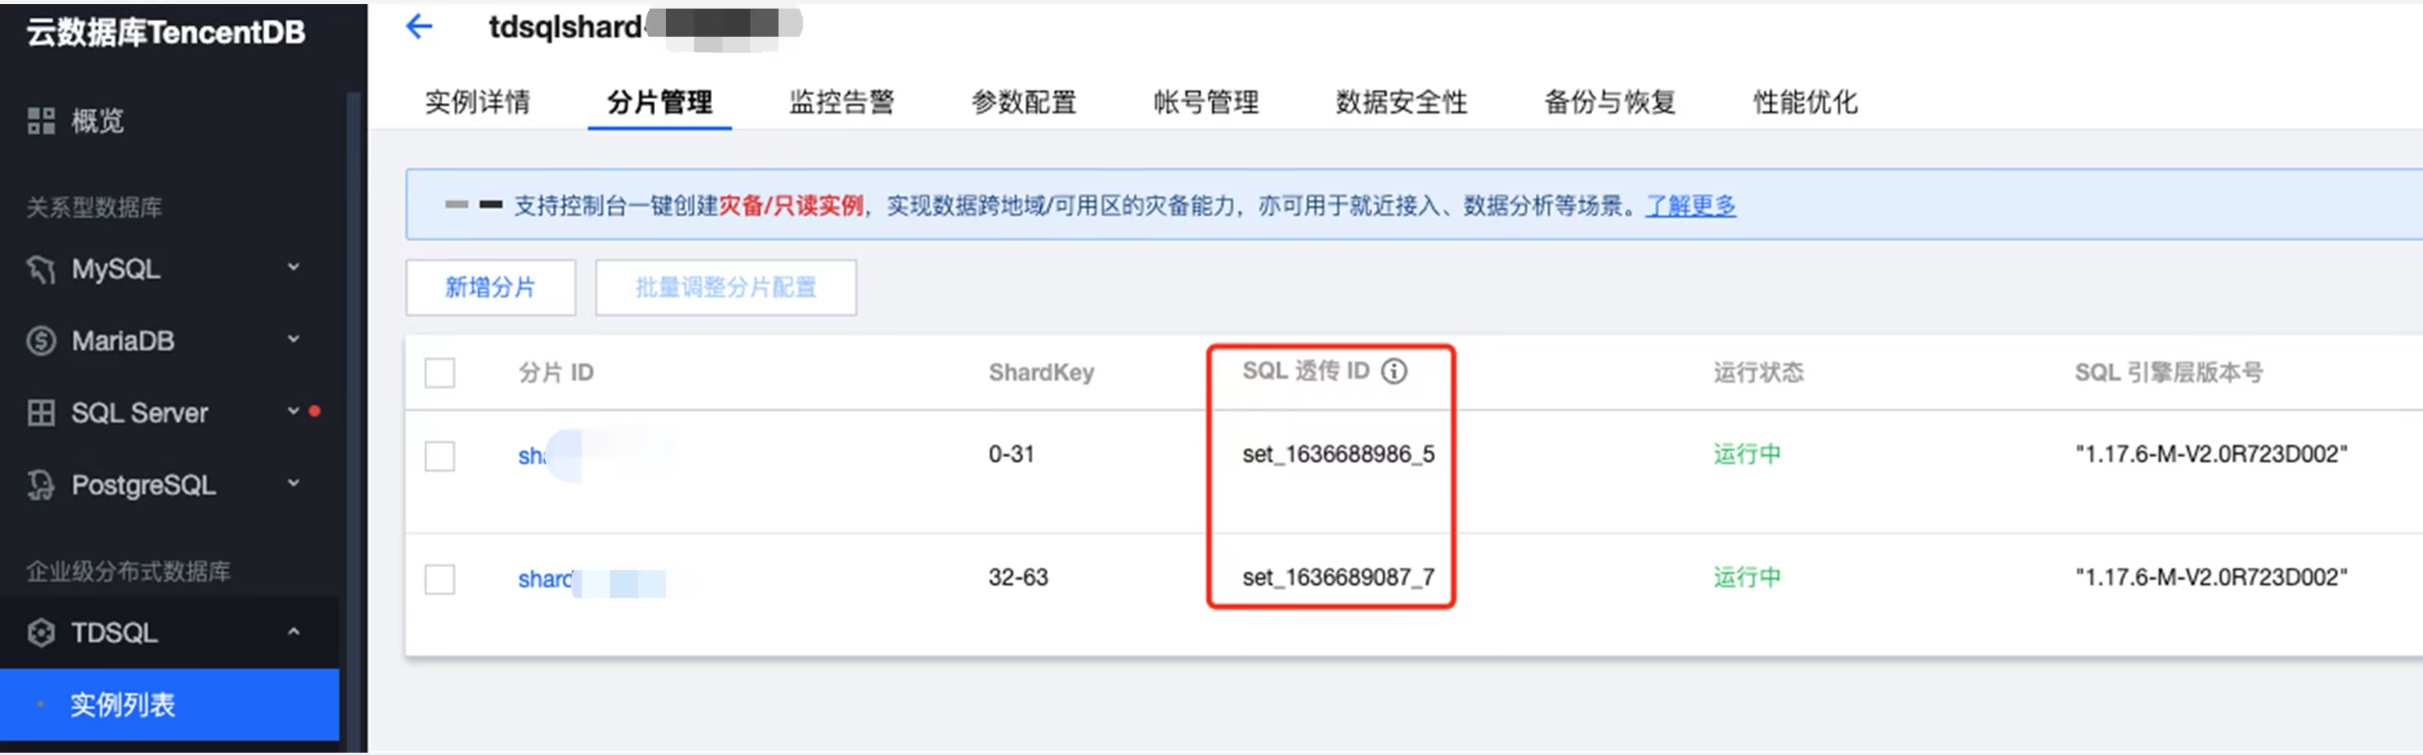Image resolution: width=2423 pixels, height=755 pixels.
Task: Open the 了解更多 link in the banner
Action: point(1691,206)
